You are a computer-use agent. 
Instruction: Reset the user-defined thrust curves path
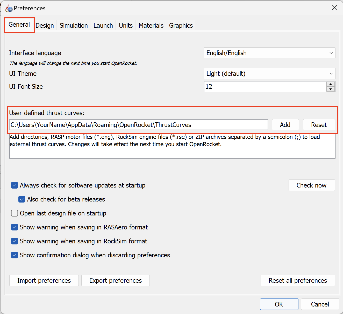(x=319, y=125)
